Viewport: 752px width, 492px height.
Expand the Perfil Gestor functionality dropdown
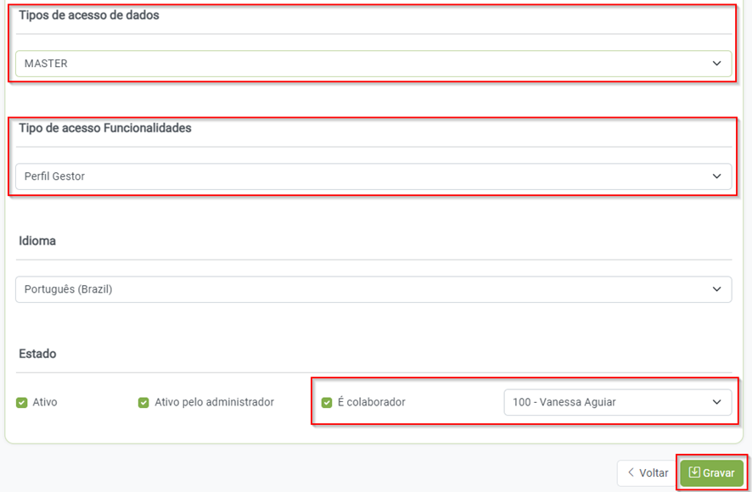(x=373, y=176)
